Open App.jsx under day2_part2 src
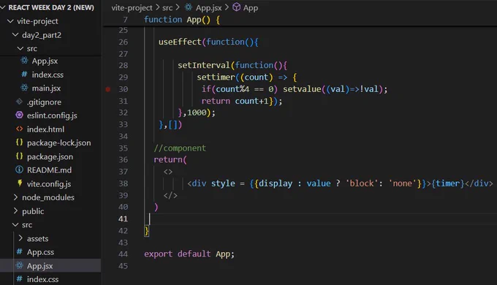Screen dimensions: 497x285 45,61
